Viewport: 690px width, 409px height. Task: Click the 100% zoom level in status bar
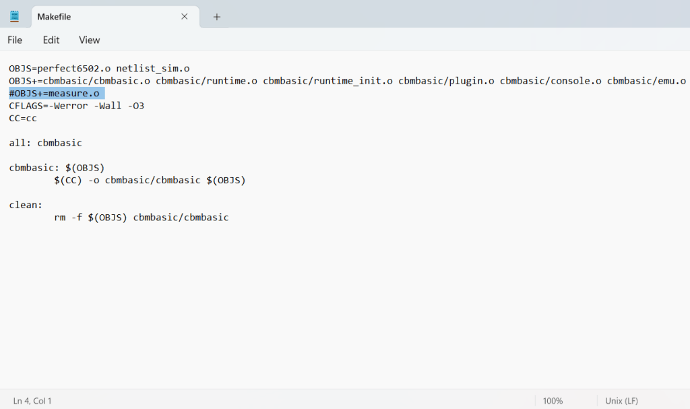click(x=553, y=400)
